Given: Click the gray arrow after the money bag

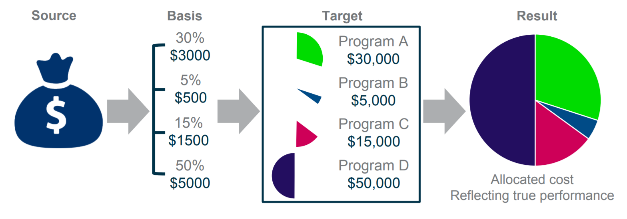Looking at the screenshot, I should [x=128, y=111].
